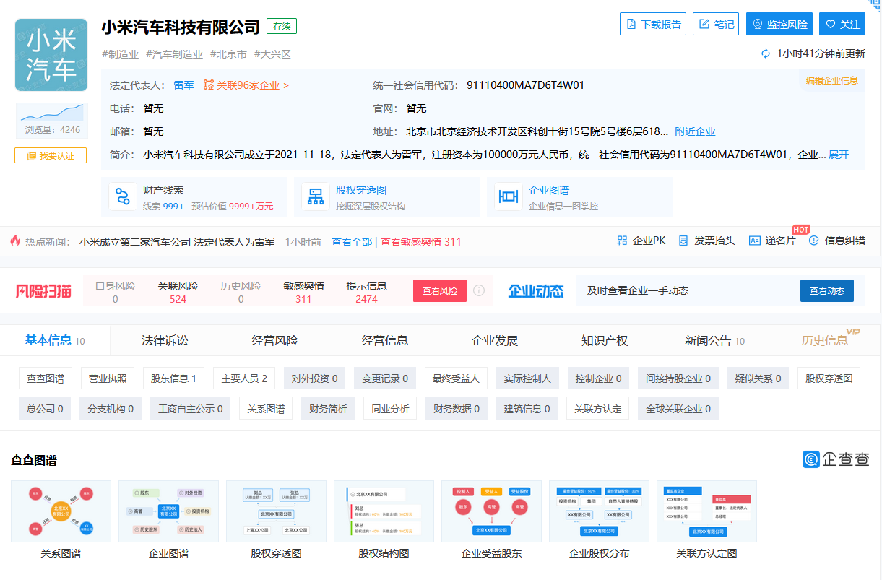The width and height of the screenshot is (882, 580).
Task: Open 历史信息 VIP tab
Action: click(826, 340)
